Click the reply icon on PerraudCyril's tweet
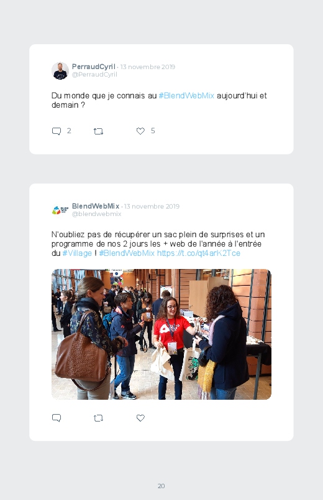This screenshot has width=323, height=500. tap(57, 131)
